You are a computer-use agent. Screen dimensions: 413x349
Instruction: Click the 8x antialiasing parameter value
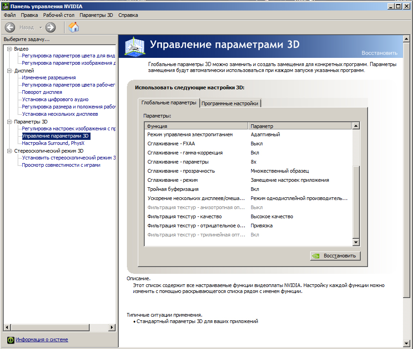[x=253, y=162]
